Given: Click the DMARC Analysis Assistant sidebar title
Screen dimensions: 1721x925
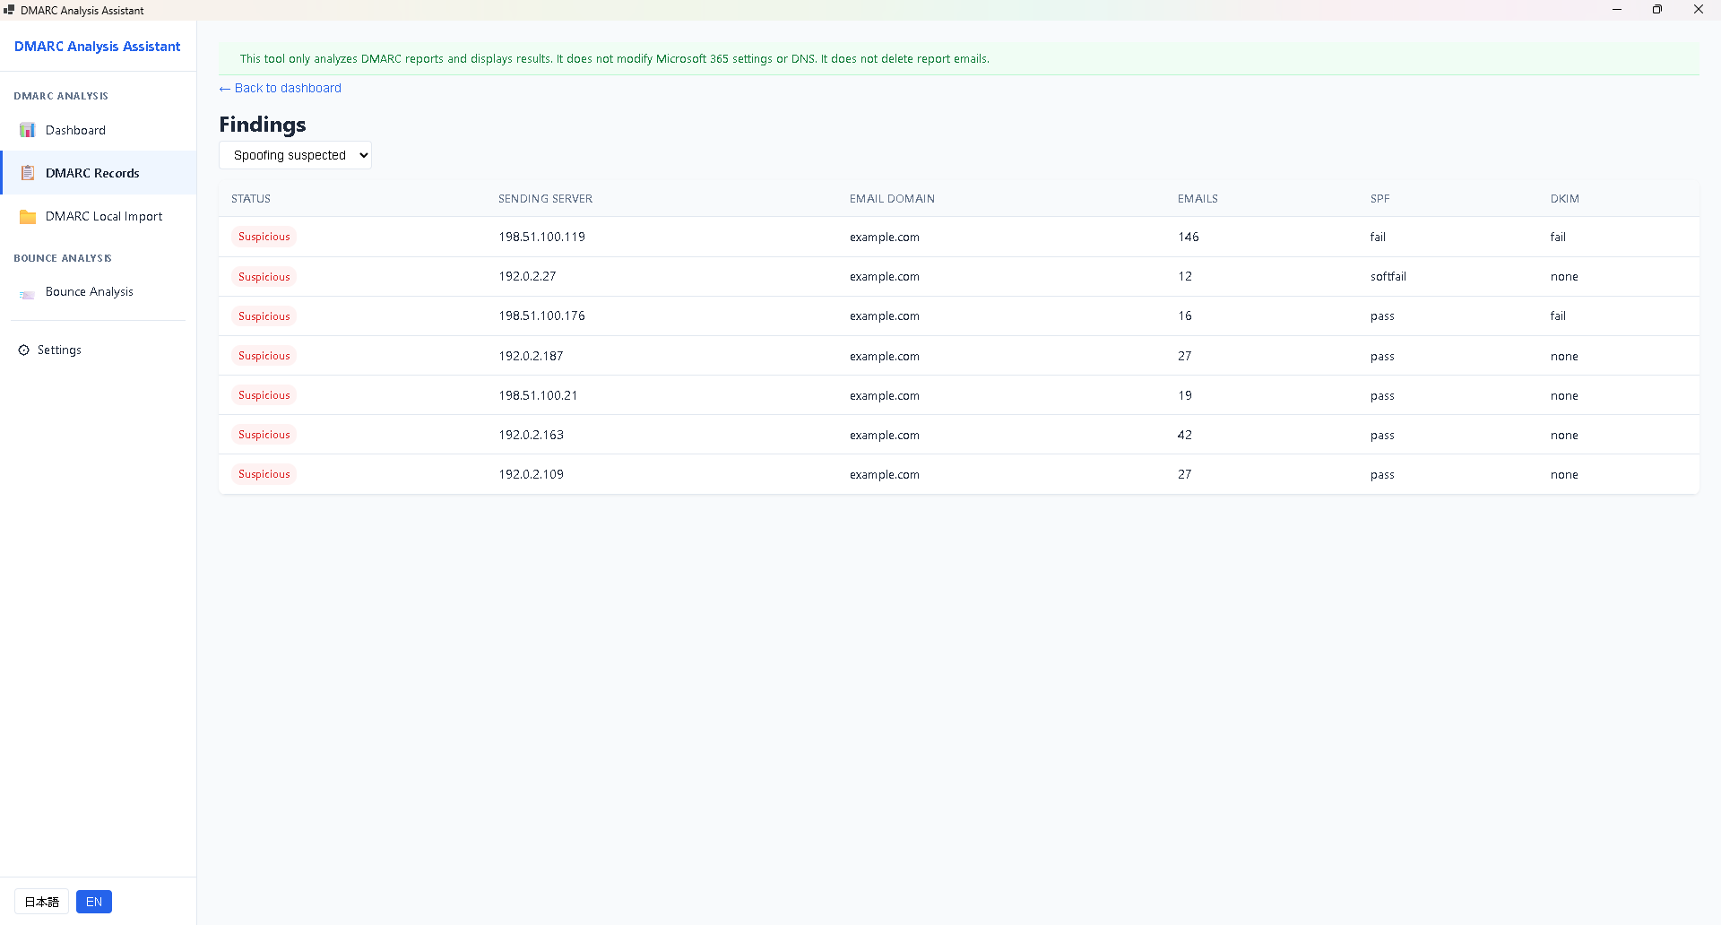Looking at the screenshot, I should 97,46.
